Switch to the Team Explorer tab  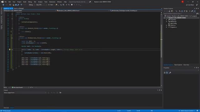click(178, 65)
